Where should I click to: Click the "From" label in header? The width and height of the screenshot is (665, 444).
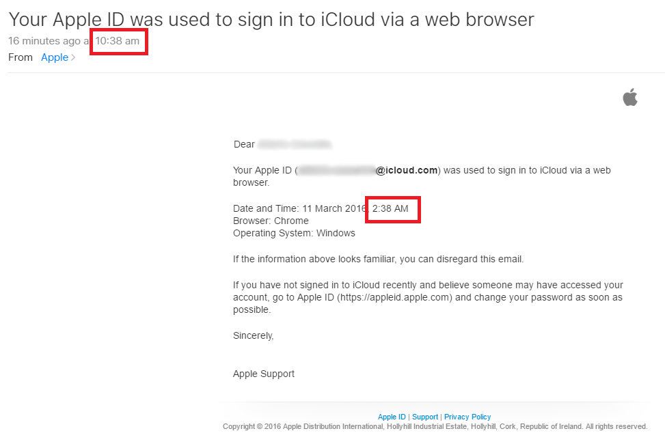click(21, 57)
